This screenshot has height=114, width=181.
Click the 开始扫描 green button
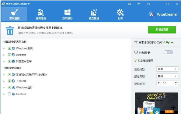click(162, 30)
